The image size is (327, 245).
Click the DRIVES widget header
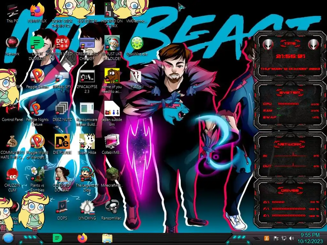point(290,190)
